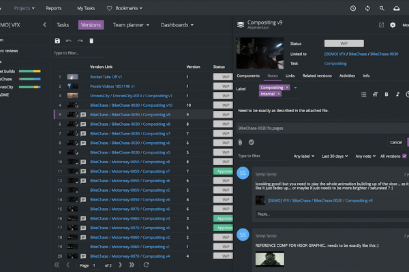
Task: Click Approved status of Motorway-0060 Compositing v3
Action: point(223,218)
